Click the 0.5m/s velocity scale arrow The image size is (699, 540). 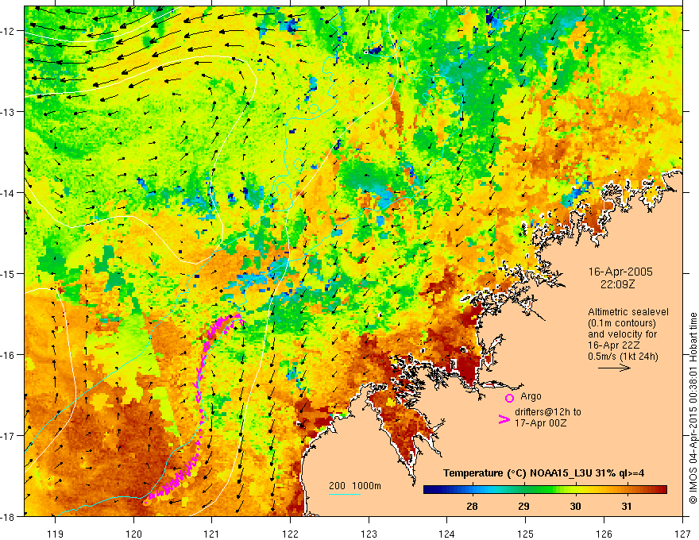coord(614,368)
